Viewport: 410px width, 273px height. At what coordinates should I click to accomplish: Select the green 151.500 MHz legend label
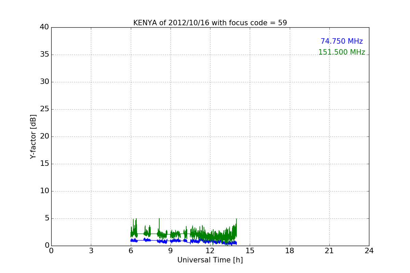[x=342, y=52]
